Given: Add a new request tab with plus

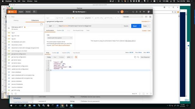Looking at the screenshot, I should [115, 18].
